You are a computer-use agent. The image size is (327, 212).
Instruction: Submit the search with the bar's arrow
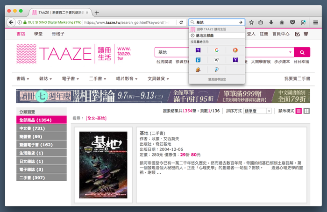pos(241,22)
